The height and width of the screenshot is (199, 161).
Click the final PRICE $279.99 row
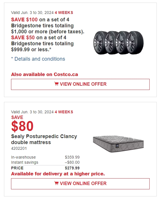tap(45, 168)
